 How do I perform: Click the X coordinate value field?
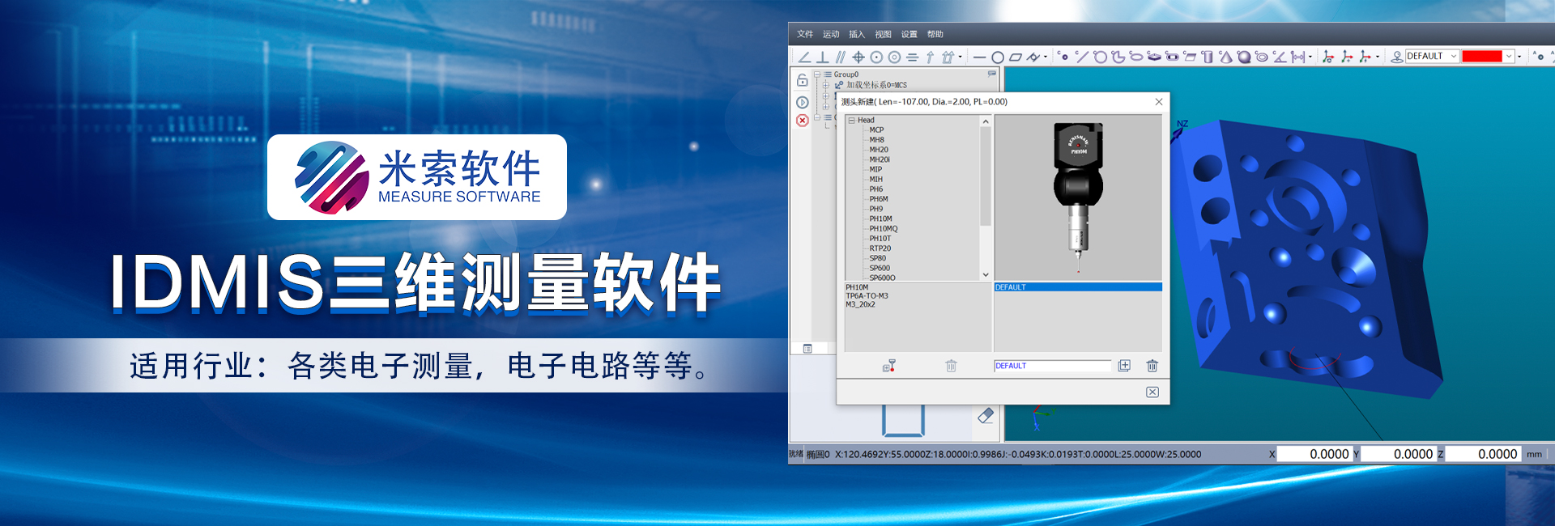[x=1314, y=454]
